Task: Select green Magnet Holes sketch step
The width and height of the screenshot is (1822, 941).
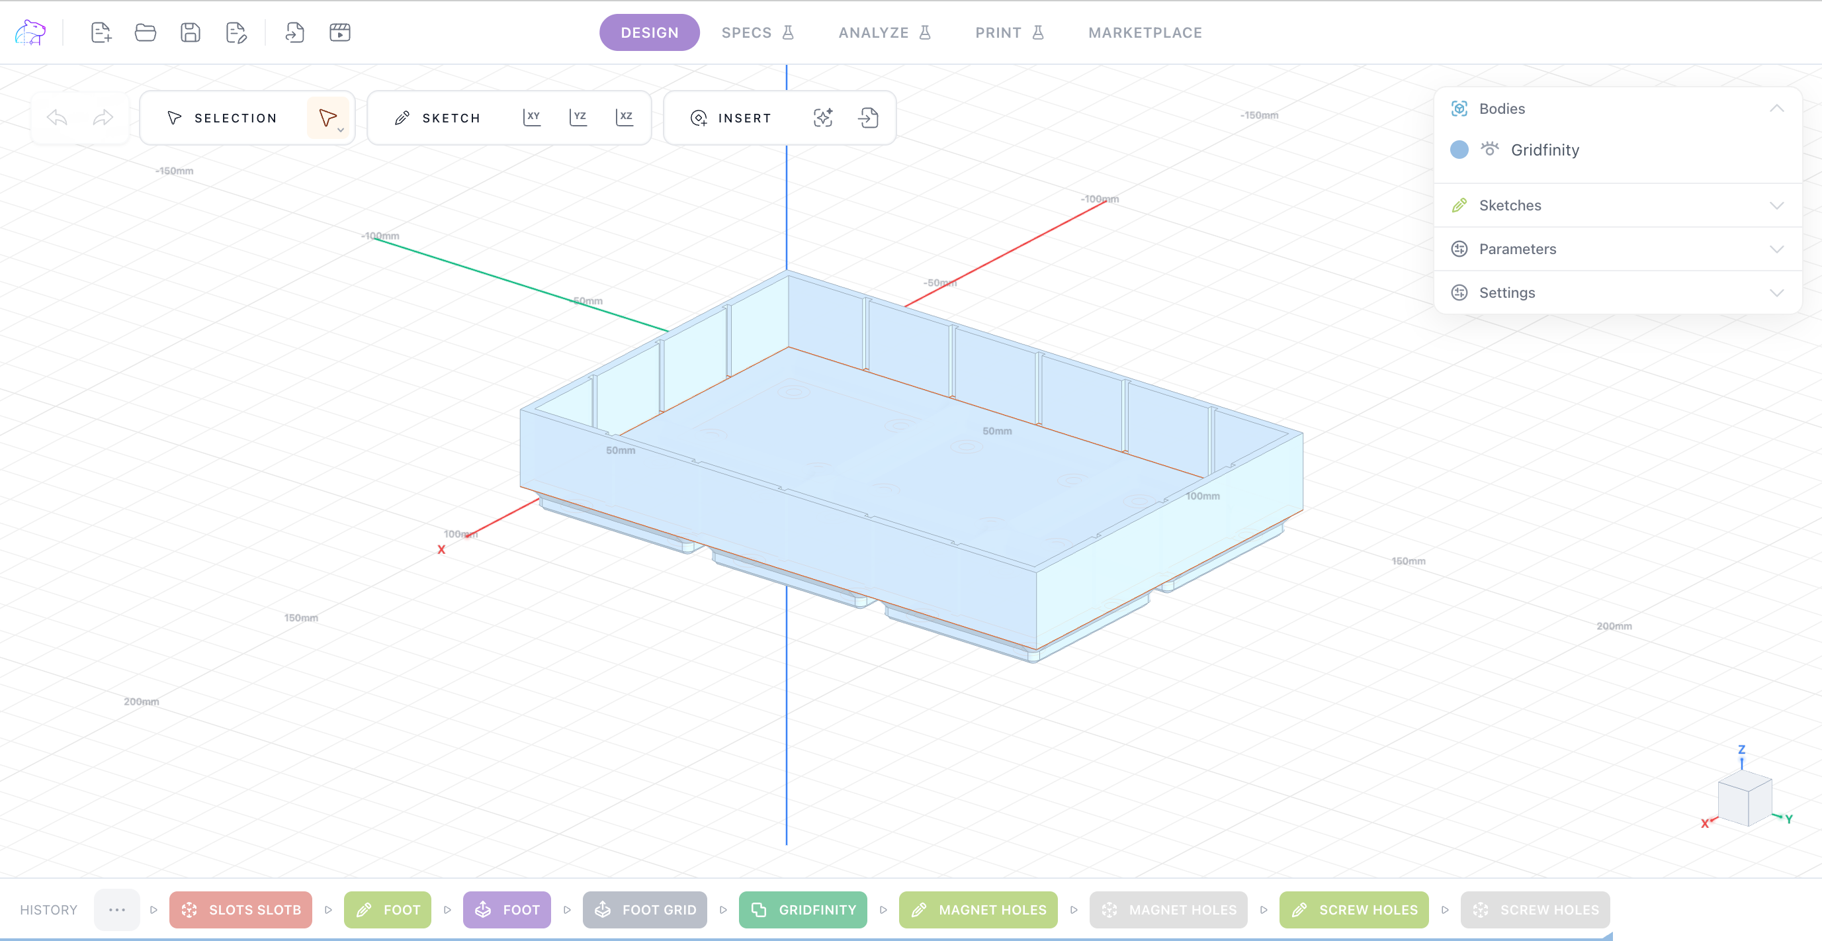Action: 978,910
